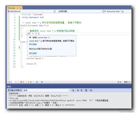Viewport: 137px width, 114px height.
Task: Go to previous message in output toolbar
Action: click(x=78, y=90)
